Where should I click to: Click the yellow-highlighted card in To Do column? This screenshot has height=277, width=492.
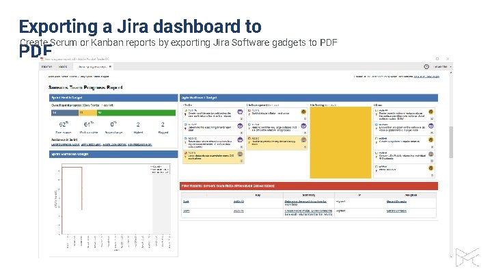[213, 157]
